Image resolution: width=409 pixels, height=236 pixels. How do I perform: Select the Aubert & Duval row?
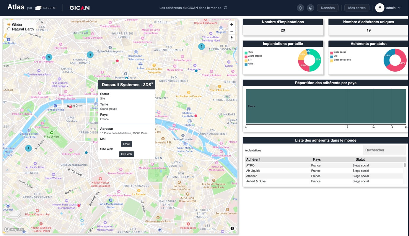(x=324, y=181)
